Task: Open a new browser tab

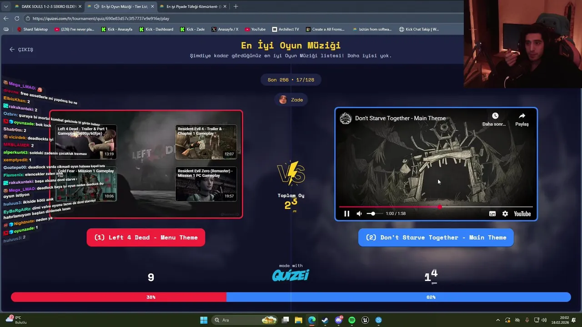Action: [x=236, y=6]
